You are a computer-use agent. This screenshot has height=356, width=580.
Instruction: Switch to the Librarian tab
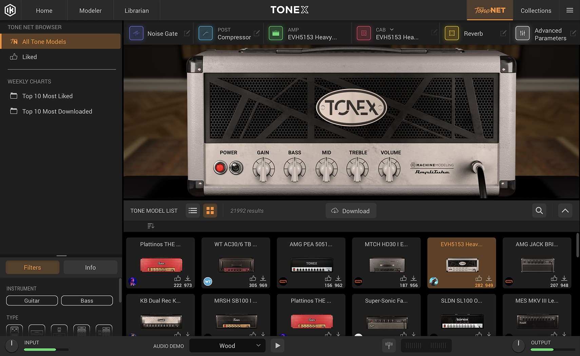136,10
